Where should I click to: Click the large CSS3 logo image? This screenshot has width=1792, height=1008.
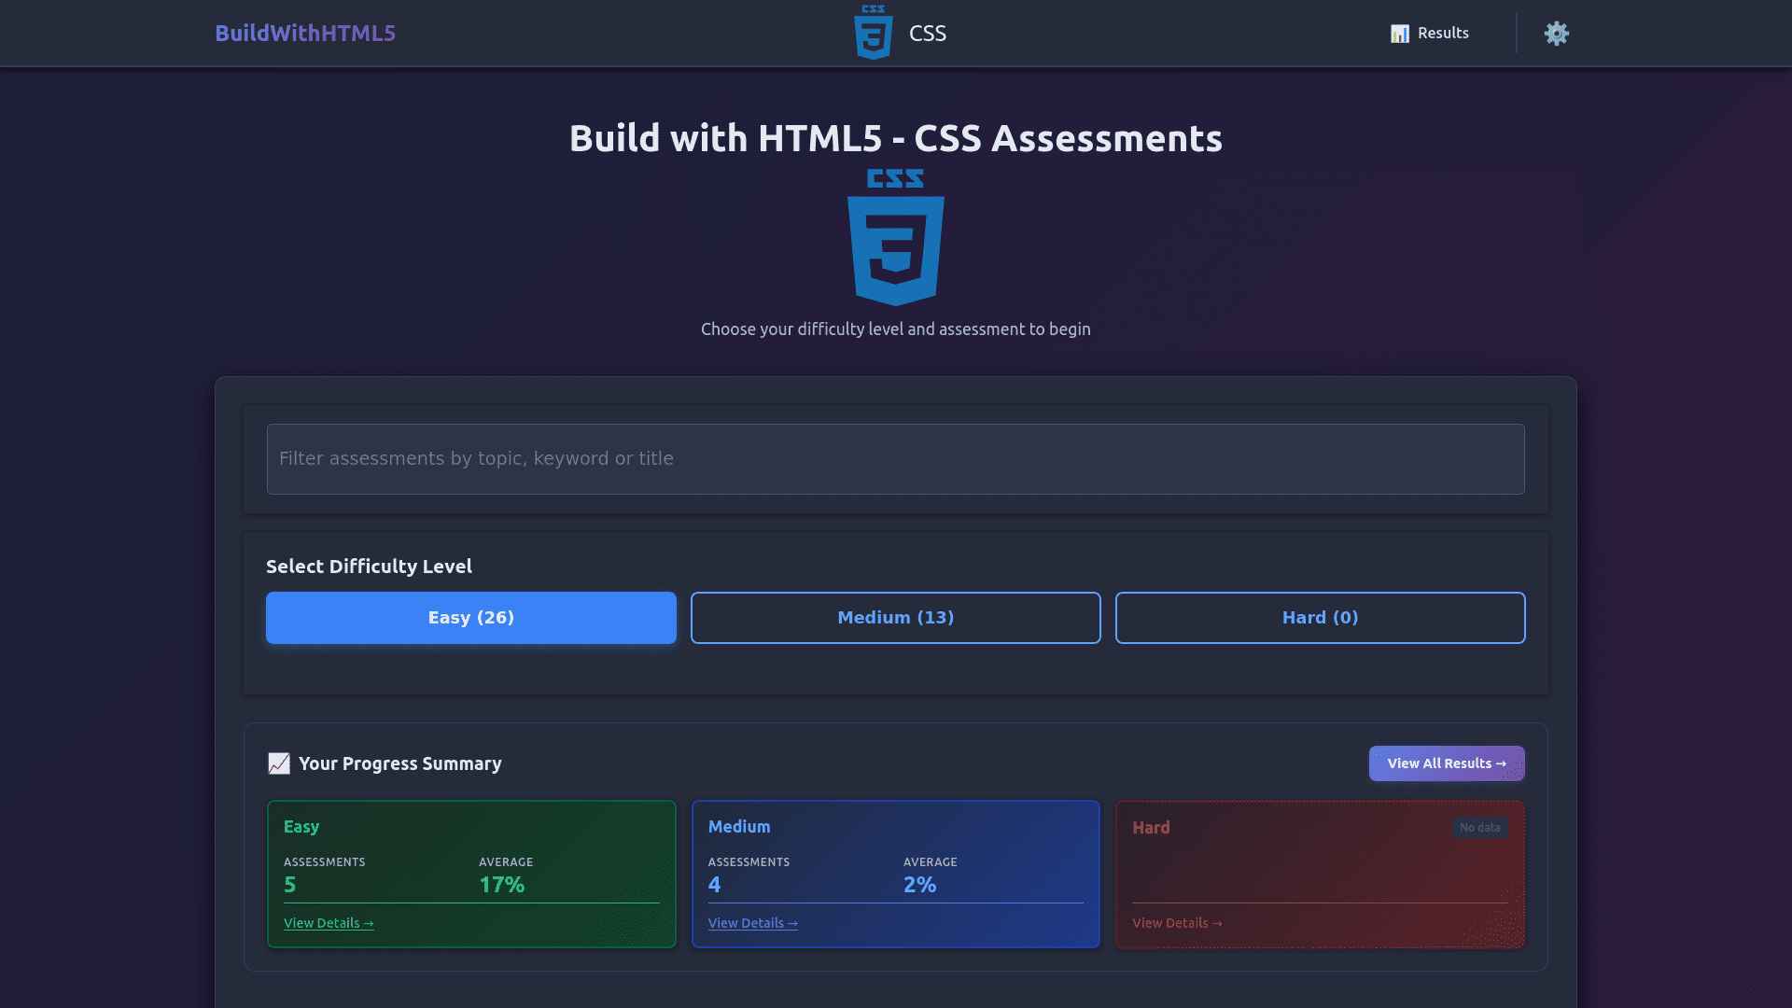[x=895, y=238]
